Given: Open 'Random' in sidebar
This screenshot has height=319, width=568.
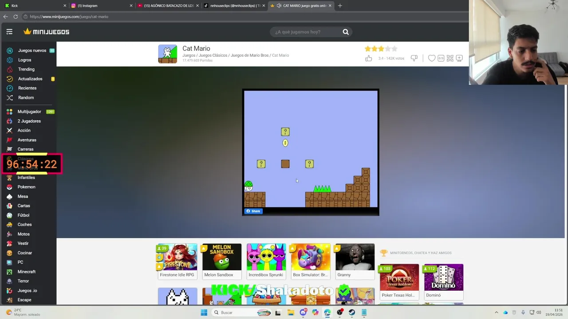Looking at the screenshot, I should [26, 97].
